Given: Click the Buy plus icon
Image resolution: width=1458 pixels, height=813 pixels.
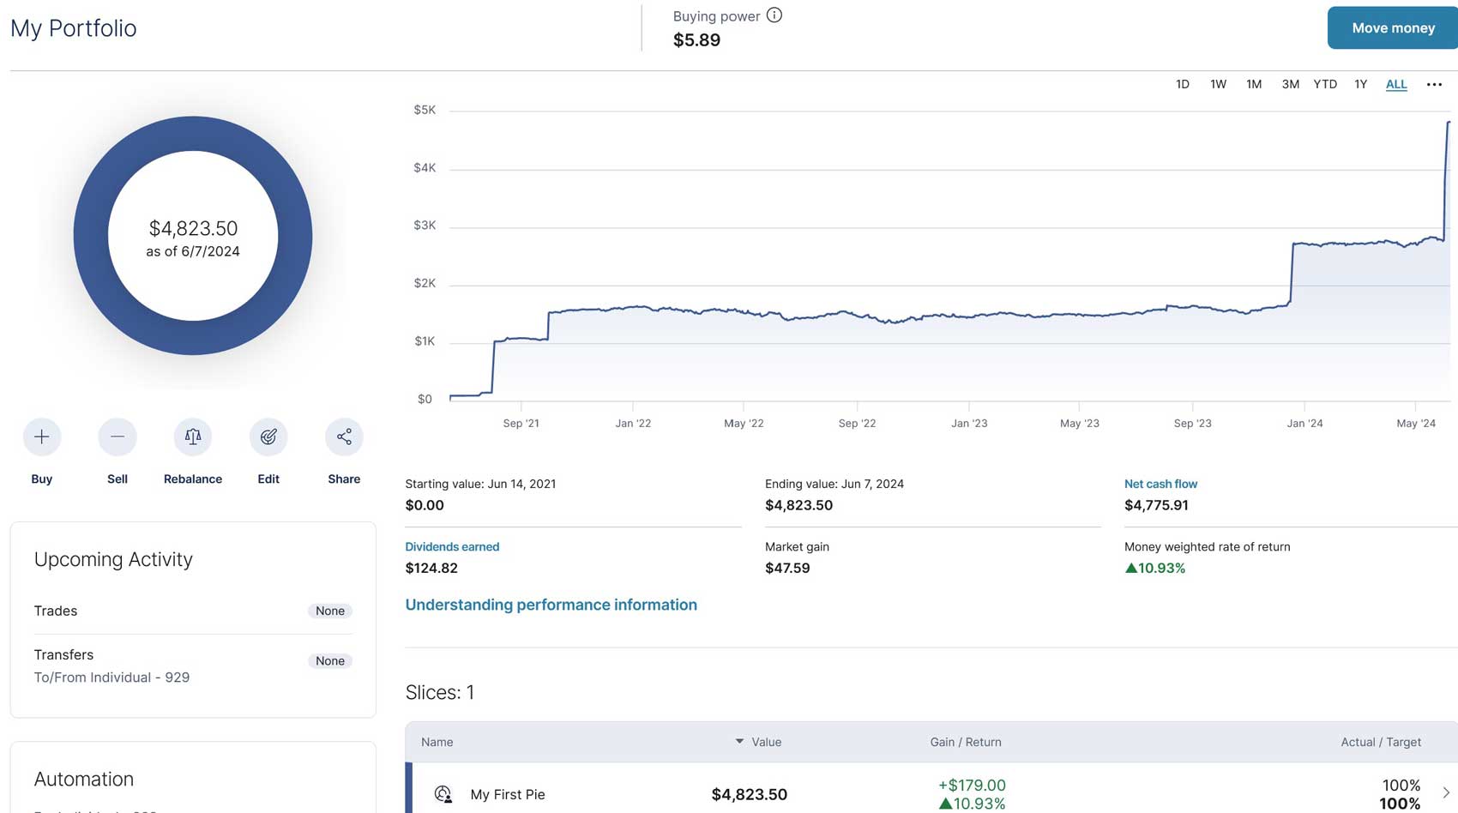Looking at the screenshot, I should [x=41, y=437].
